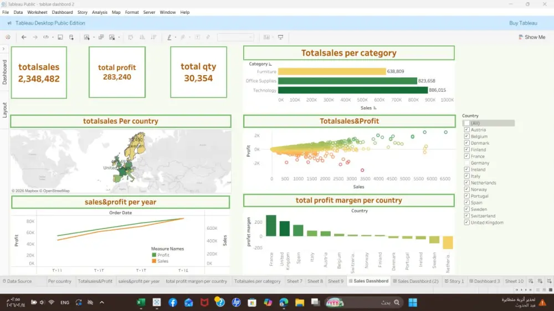This screenshot has height=311, width=554.
Task: Click the Sort ascending icon
Action: coord(142,37)
